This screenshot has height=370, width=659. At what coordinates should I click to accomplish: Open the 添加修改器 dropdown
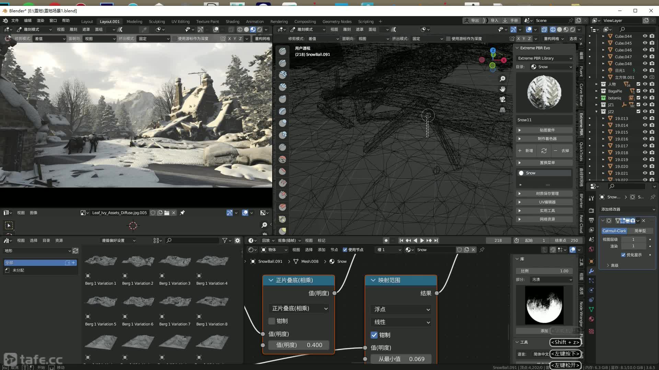(x=628, y=209)
